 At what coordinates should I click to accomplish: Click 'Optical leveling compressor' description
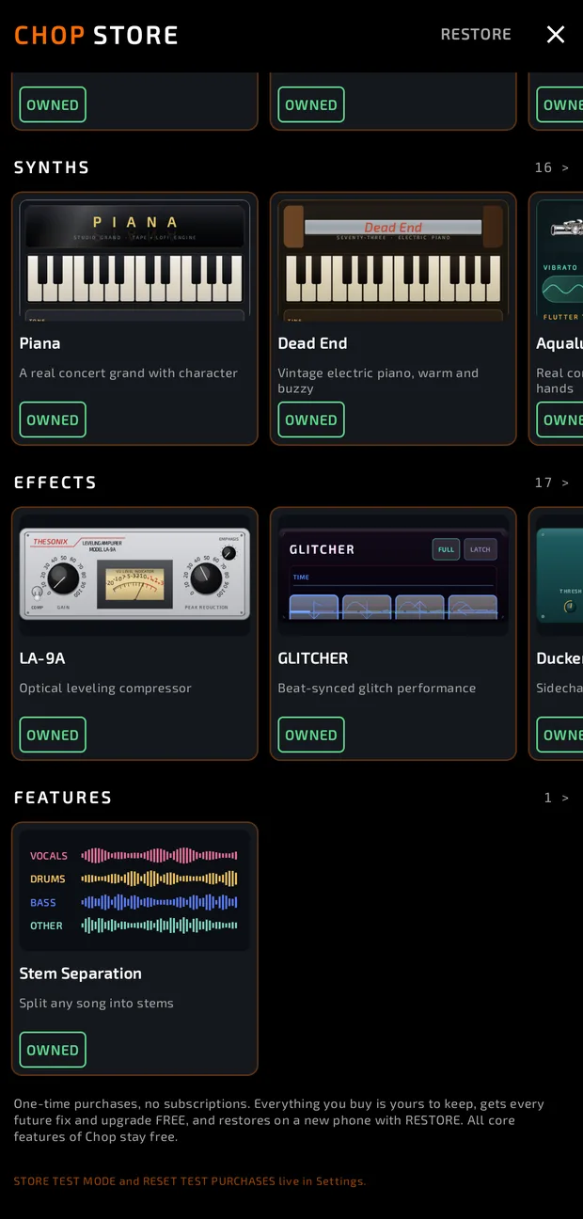coord(105,689)
